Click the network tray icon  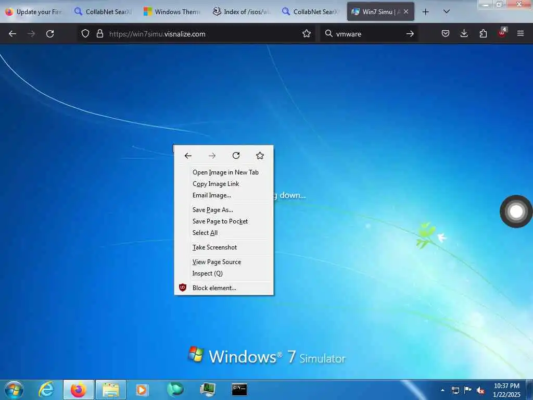coord(455,390)
